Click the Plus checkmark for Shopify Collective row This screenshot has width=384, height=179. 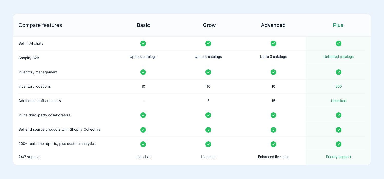coord(339,130)
